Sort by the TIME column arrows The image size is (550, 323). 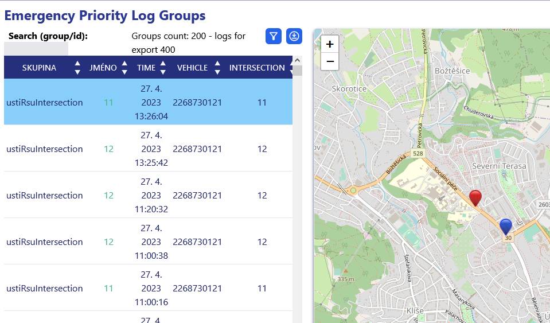(163, 68)
